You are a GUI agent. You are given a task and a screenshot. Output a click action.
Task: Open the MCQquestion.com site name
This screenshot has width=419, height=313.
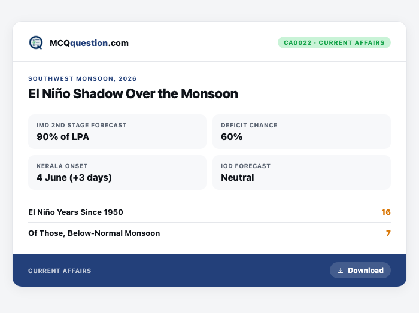(x=89, y=43)
